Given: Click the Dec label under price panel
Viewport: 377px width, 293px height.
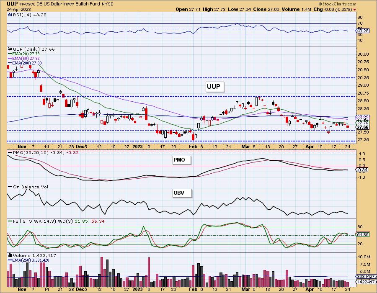Looking at the screenshot, I should click(x=80, y=146).
